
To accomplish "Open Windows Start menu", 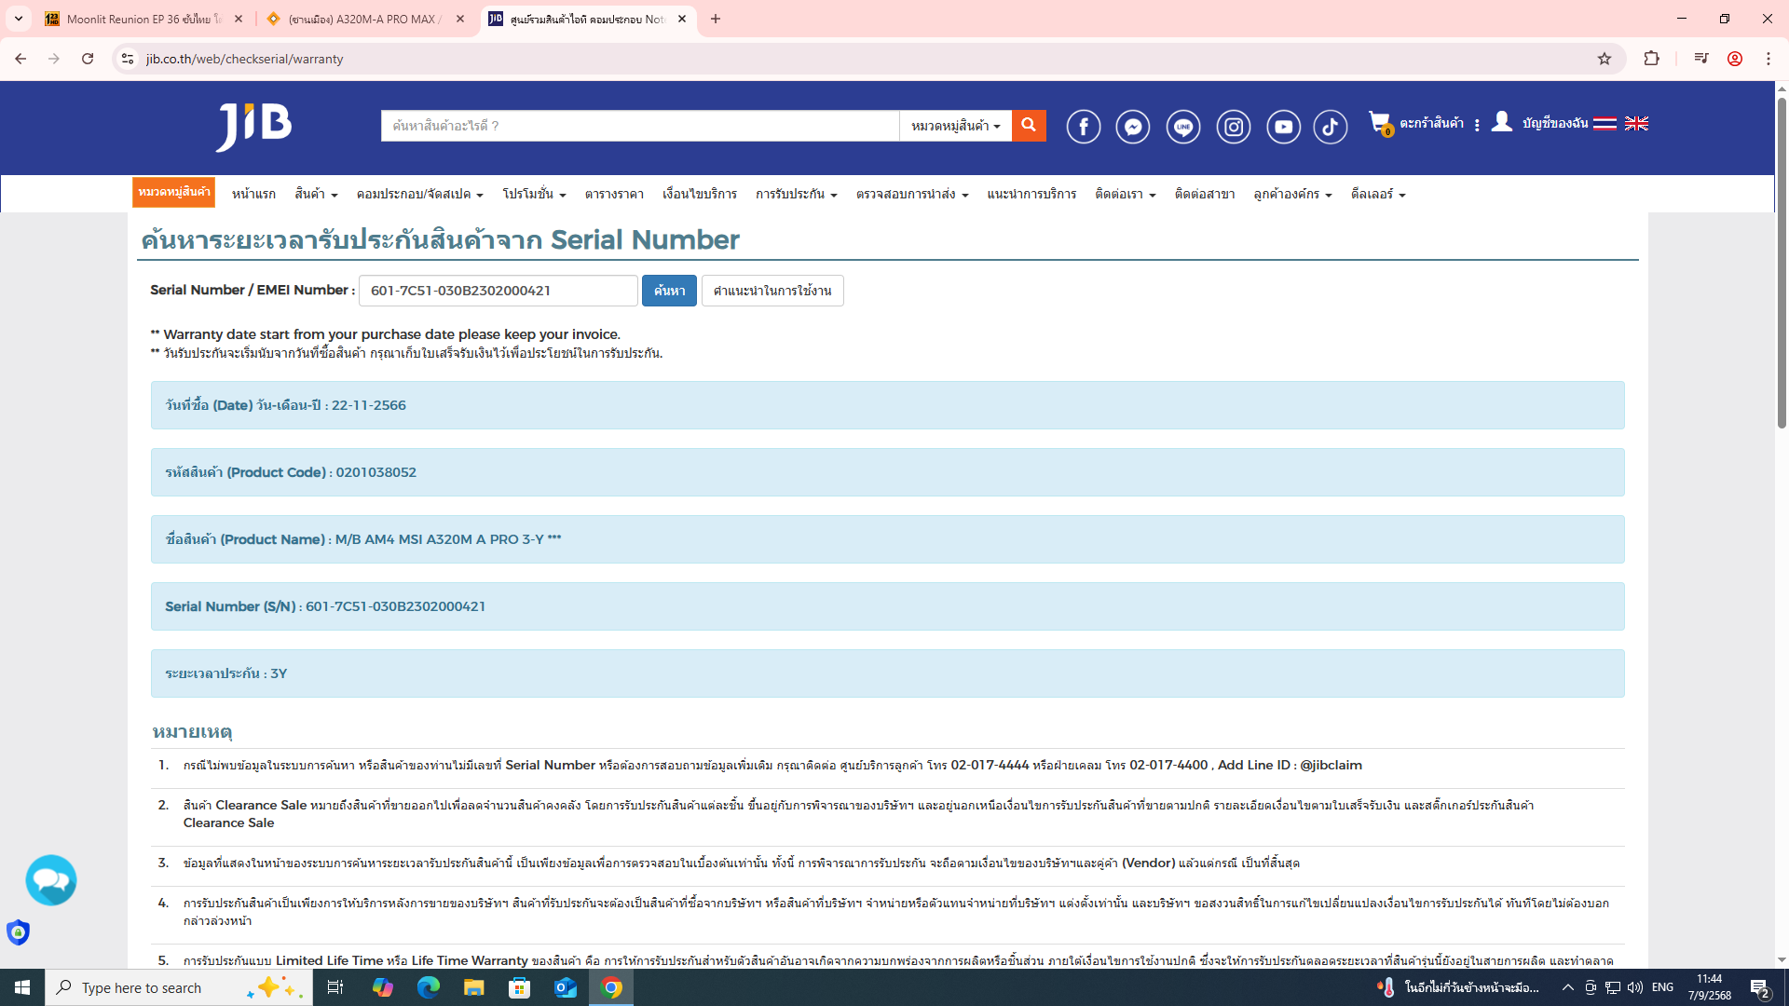I will point(22,987).
